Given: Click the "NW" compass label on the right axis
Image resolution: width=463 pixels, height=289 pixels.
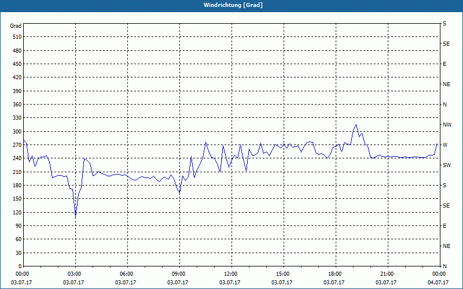Looking at the screenshot, I should (447, 125).
